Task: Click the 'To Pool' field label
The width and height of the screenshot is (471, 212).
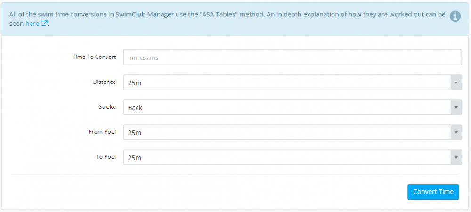Action: pos(106,157)
